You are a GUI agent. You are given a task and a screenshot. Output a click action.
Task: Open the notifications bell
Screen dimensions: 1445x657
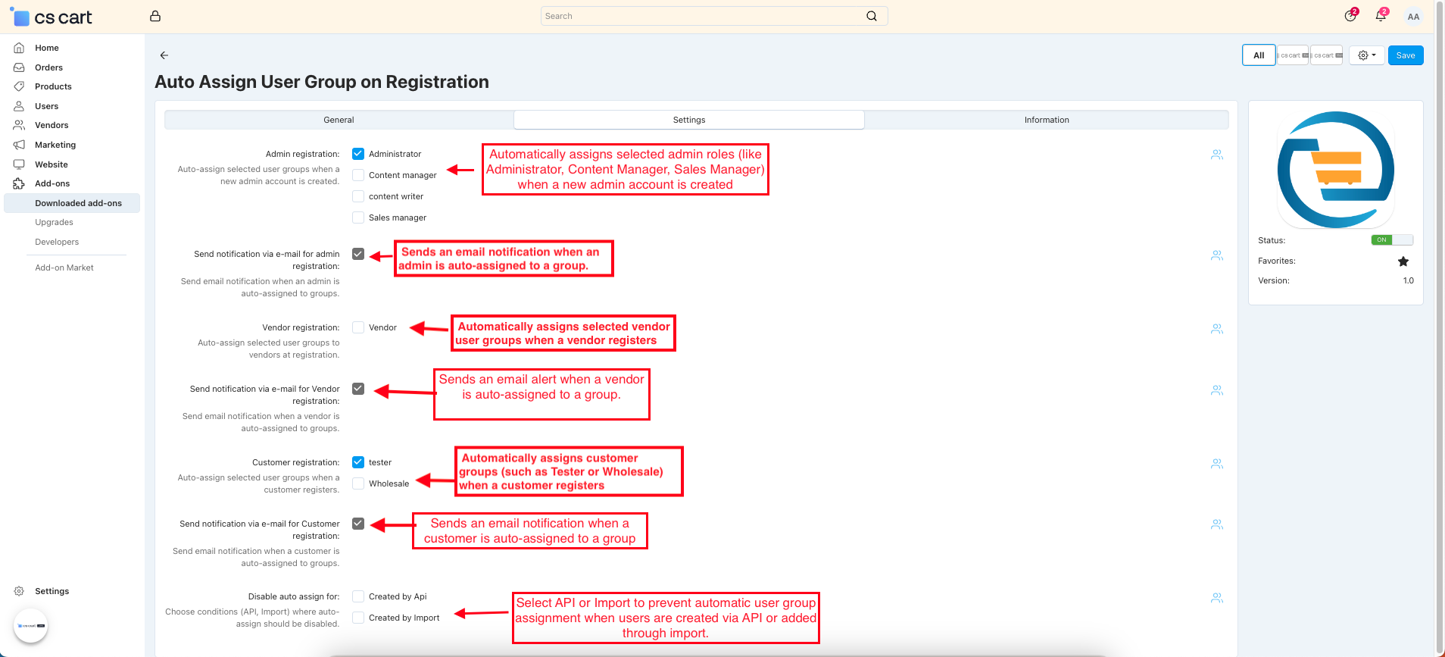(1381, 16)
